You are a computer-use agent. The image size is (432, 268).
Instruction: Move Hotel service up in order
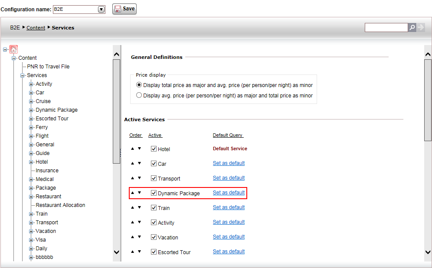point(133,149)
